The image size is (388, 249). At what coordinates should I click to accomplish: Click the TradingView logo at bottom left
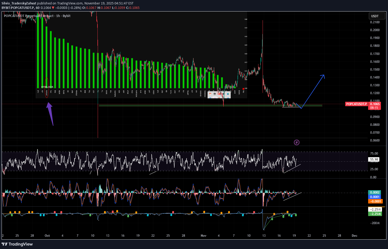17,244
